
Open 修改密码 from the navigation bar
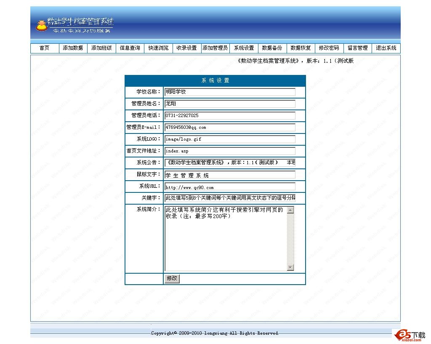pos(329,48)
